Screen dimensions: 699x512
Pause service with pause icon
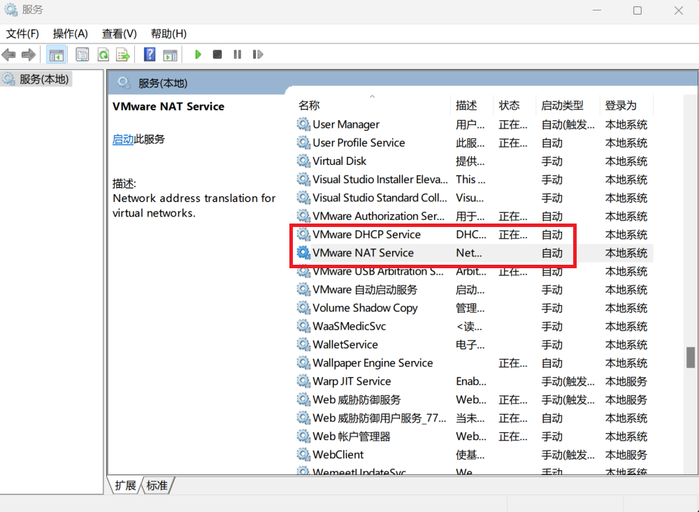[237, 54]
